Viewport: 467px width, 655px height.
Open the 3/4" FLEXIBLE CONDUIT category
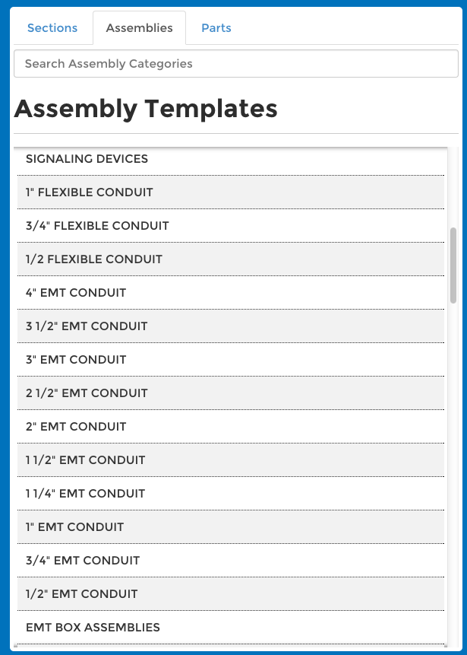point(230,226)
